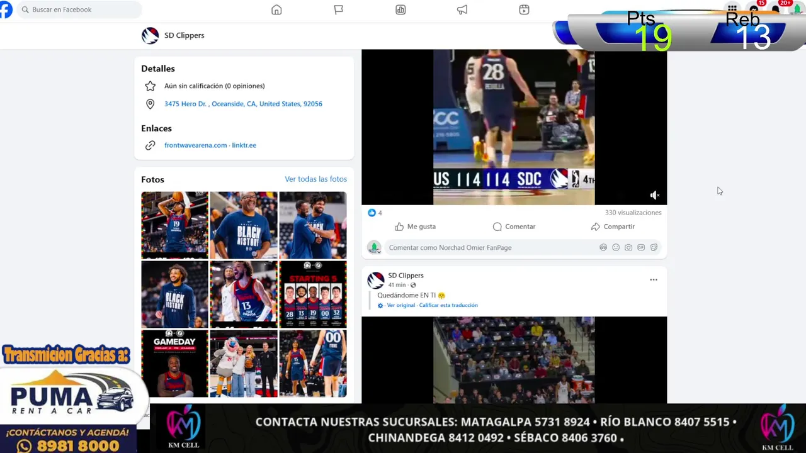Open the Pages flag tab
The height and width of the screenshot is (453, 806).
click(x=338, y=9)
